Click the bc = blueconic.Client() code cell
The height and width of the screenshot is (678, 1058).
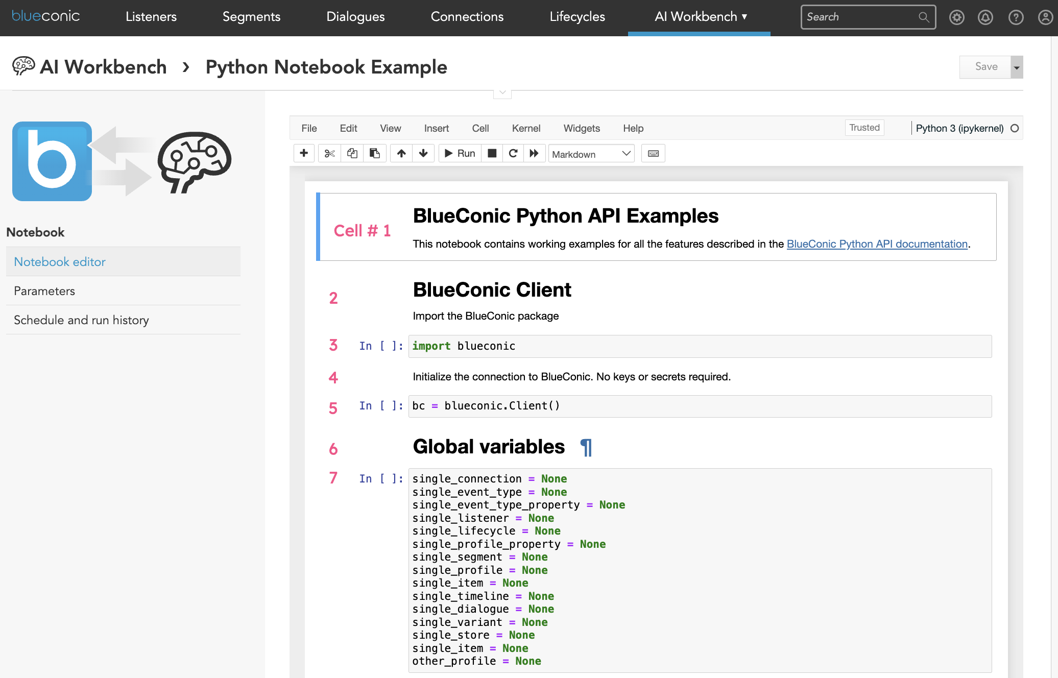pos(700,406)
